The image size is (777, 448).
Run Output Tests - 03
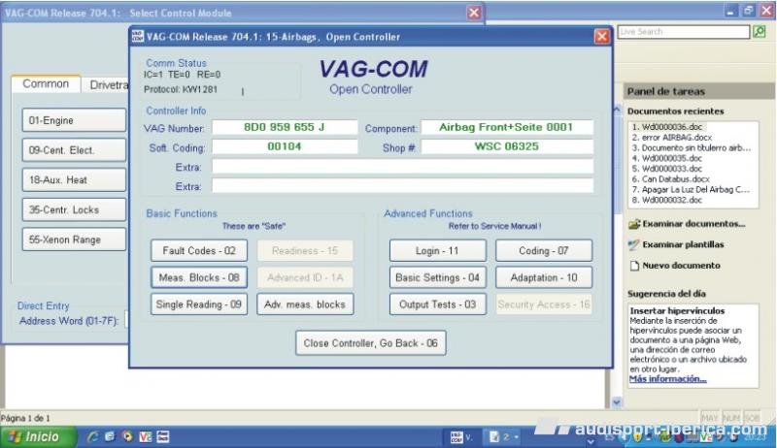coord(437,304)
